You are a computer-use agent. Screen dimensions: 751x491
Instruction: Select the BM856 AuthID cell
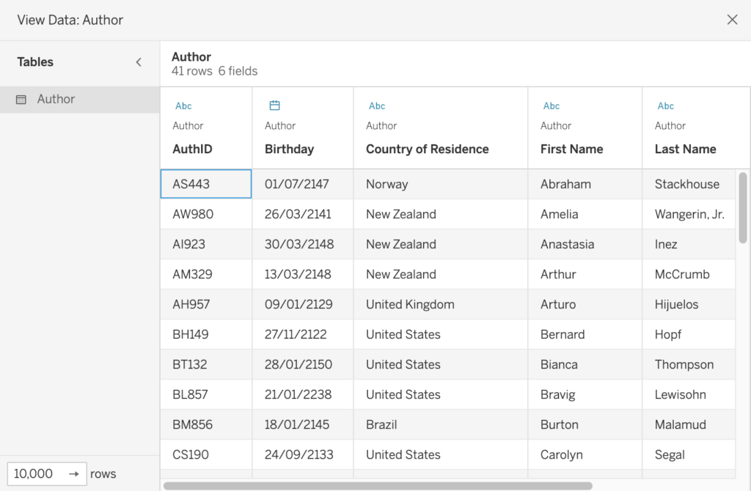point(191,424)
